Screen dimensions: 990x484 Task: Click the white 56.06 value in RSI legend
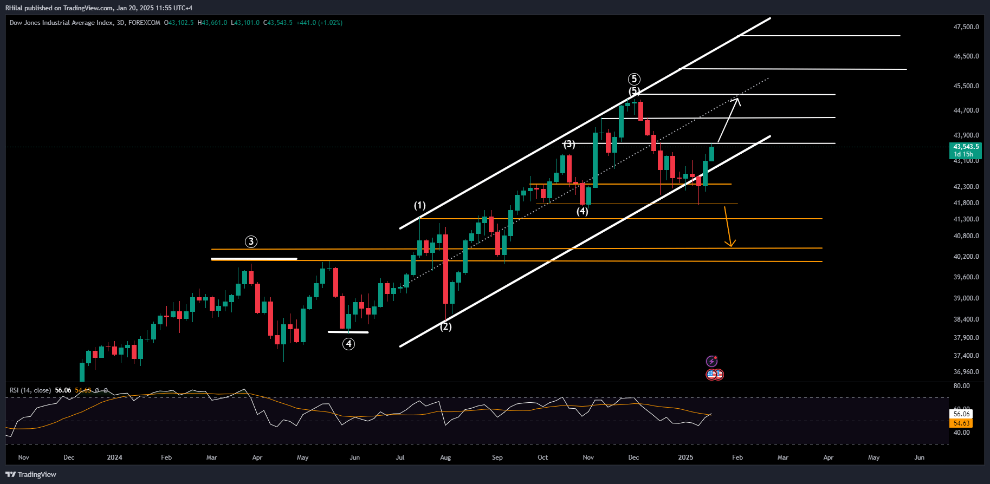point(63,390)
